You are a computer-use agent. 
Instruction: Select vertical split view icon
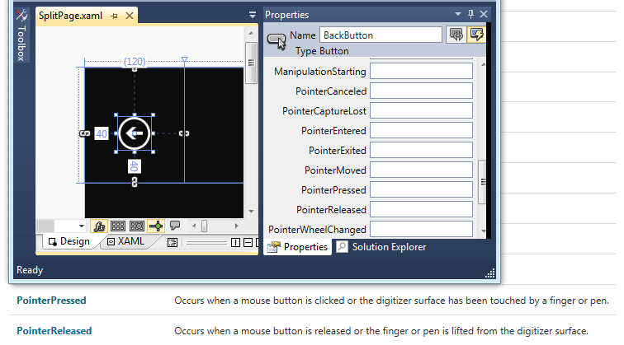point(235,242)
